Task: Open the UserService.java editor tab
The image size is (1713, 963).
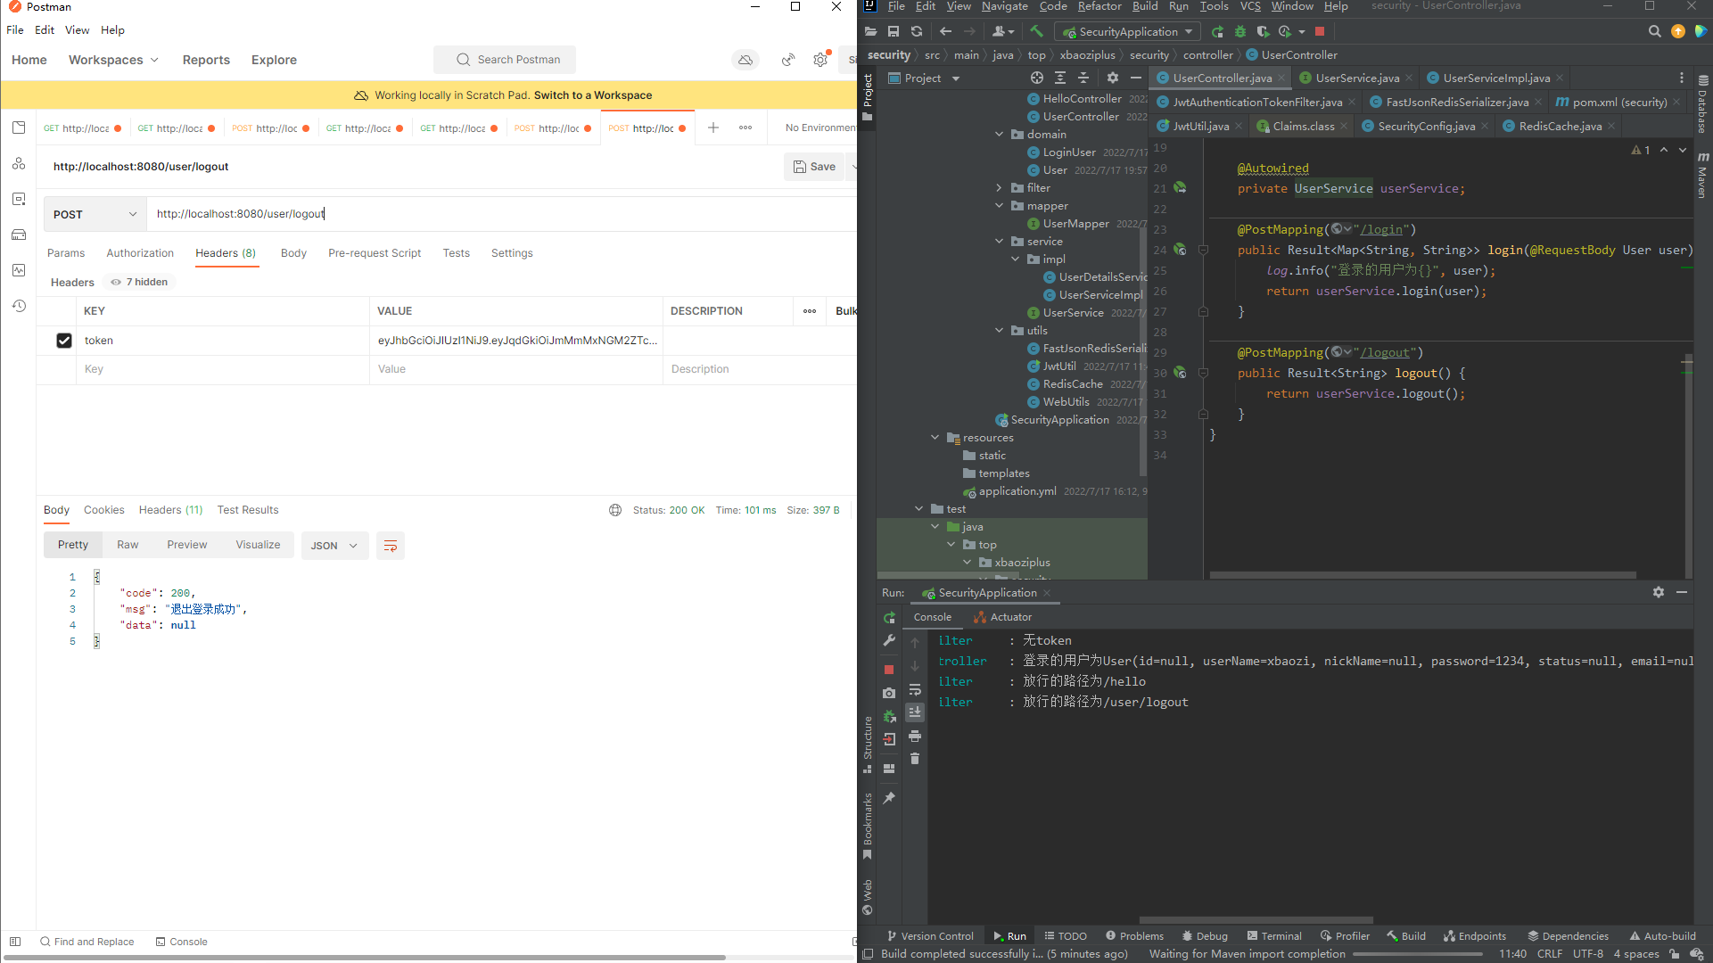Action: coord(1357,78)
